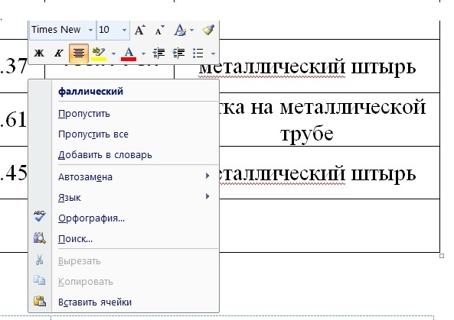Expand the Автозамена submenu arrow
Screen dimensions: 454x320
coord(207,176)
